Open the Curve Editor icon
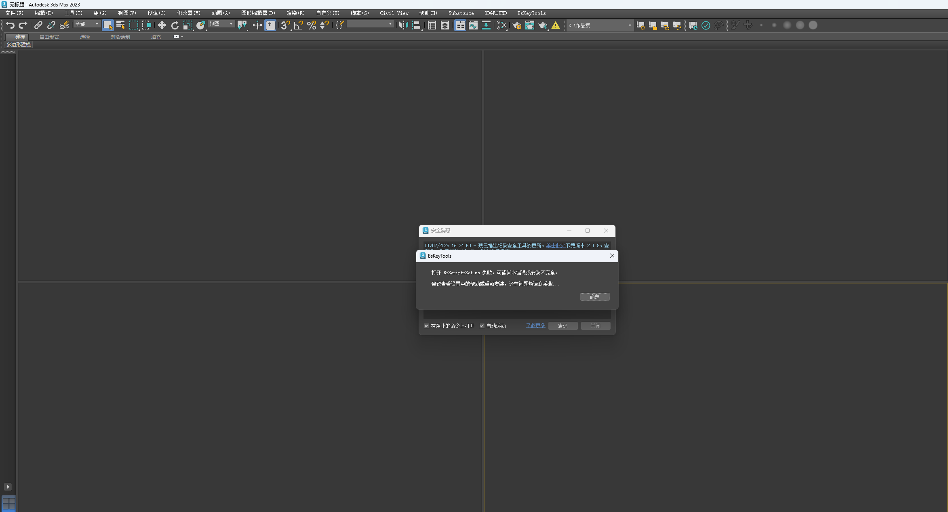The width and height of the screenshot is (948, 512). coord(473,25)
